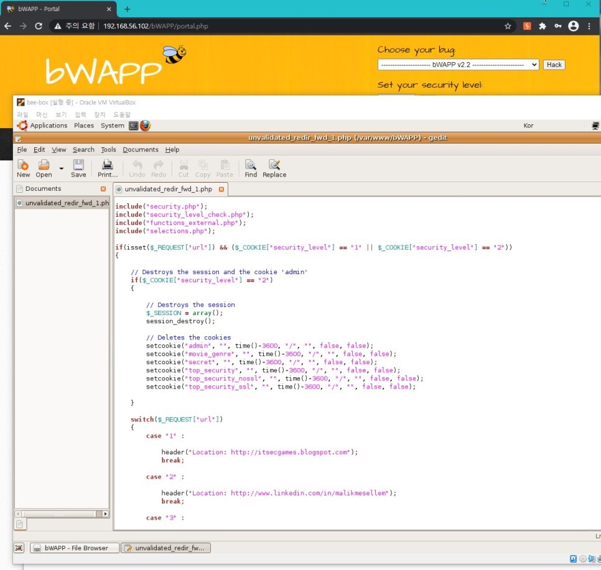Click the Kor keyboard indicator
This screenshot has width=601, height=570.
pyautogui.click(x=528, y=126)
